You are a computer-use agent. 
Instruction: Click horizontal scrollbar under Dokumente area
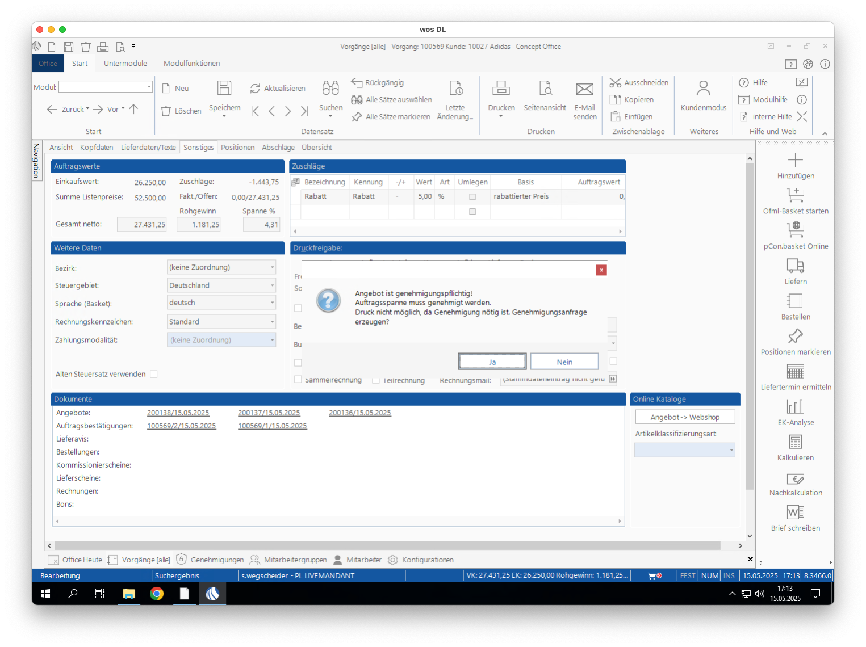tap(337, 521)
